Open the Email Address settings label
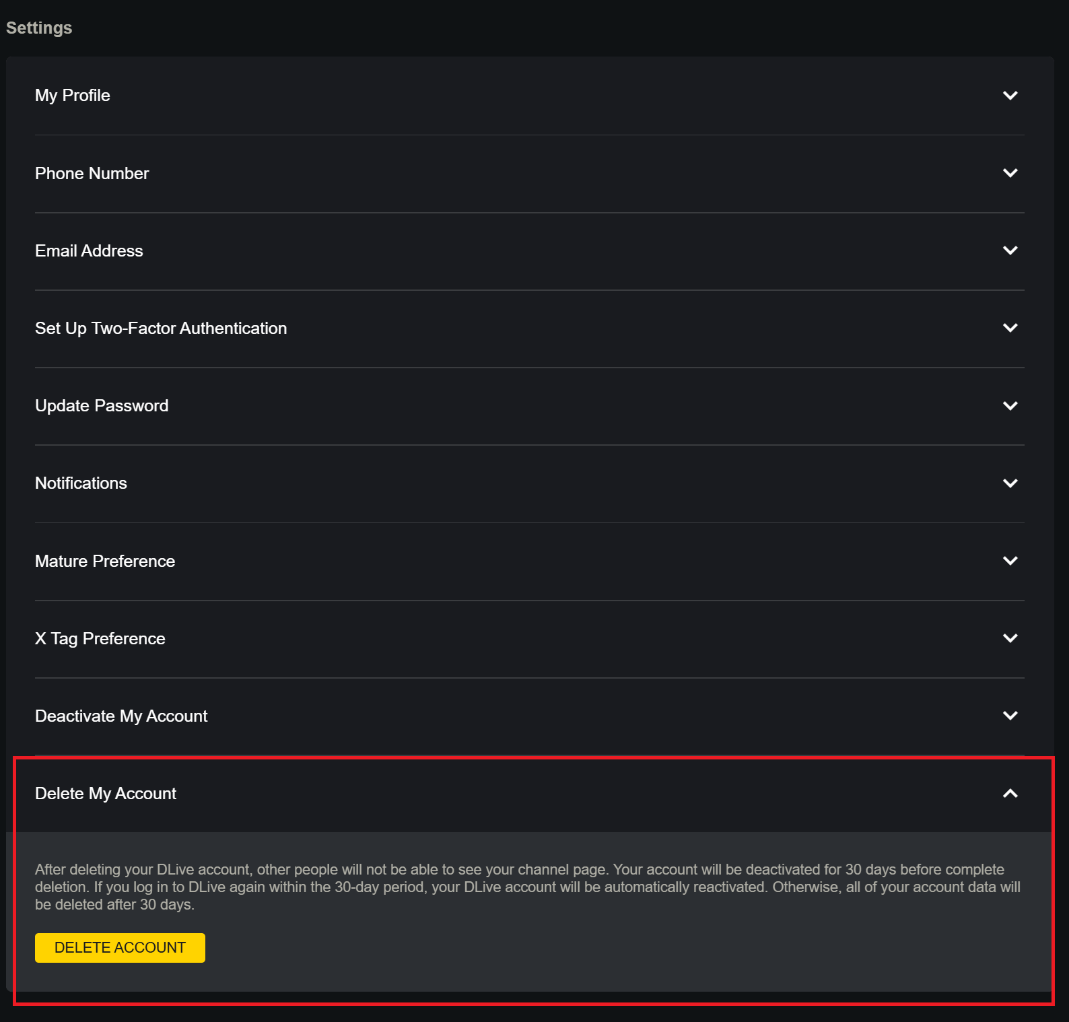Image resolution: width=1069 pixels, height=1022 pixels. coord(89,251)
